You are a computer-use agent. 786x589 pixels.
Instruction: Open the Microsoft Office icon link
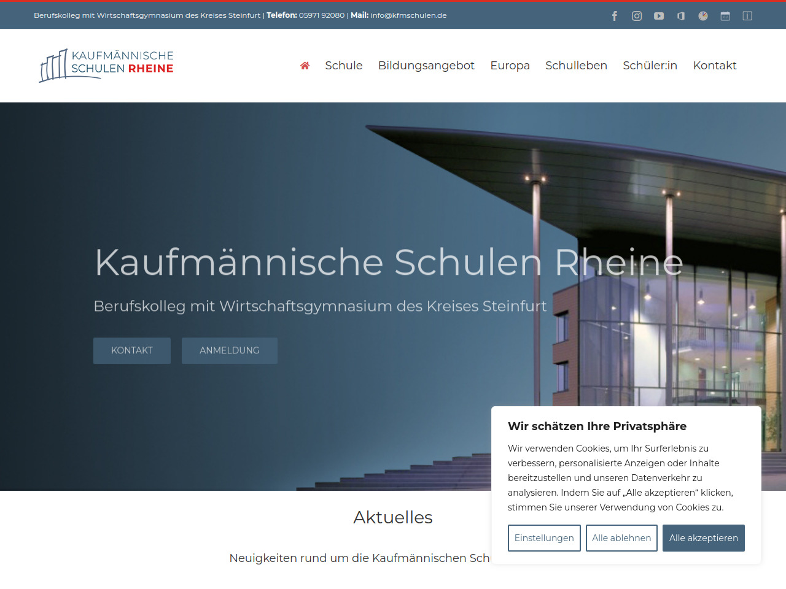681,16
